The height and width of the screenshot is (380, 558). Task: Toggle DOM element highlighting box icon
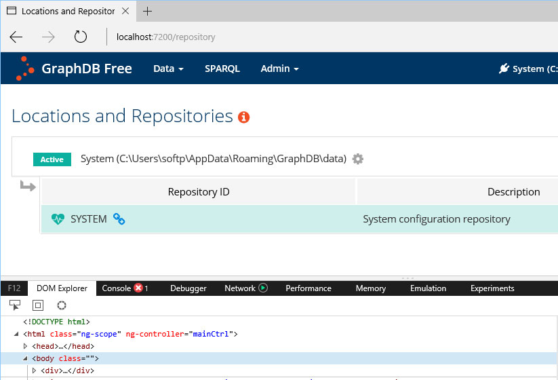[38, 305]
